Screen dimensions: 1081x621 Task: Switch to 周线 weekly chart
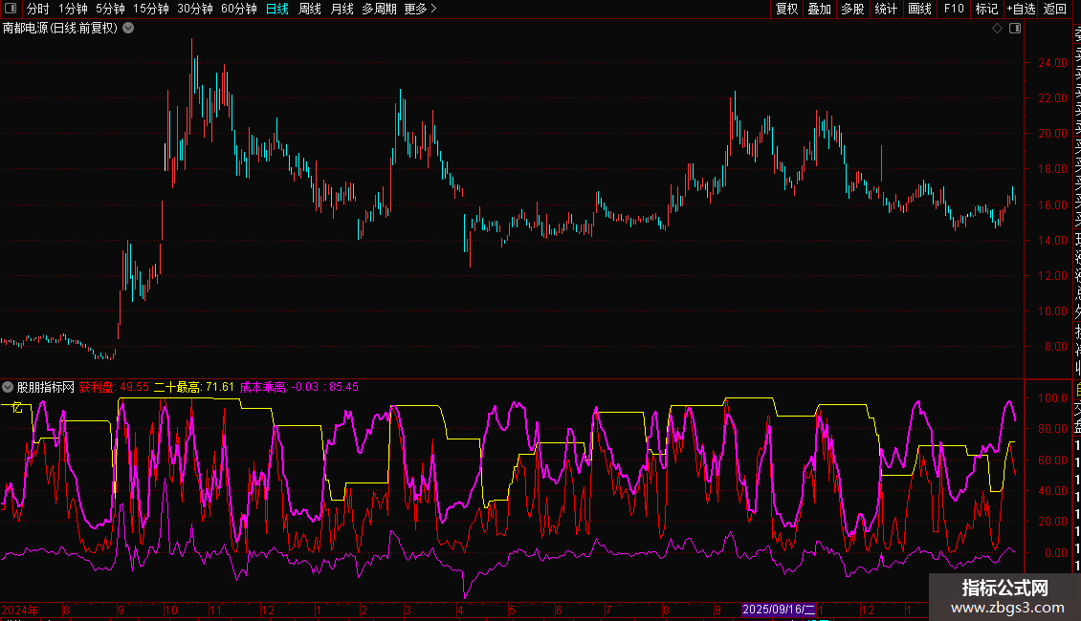point(310,9)
